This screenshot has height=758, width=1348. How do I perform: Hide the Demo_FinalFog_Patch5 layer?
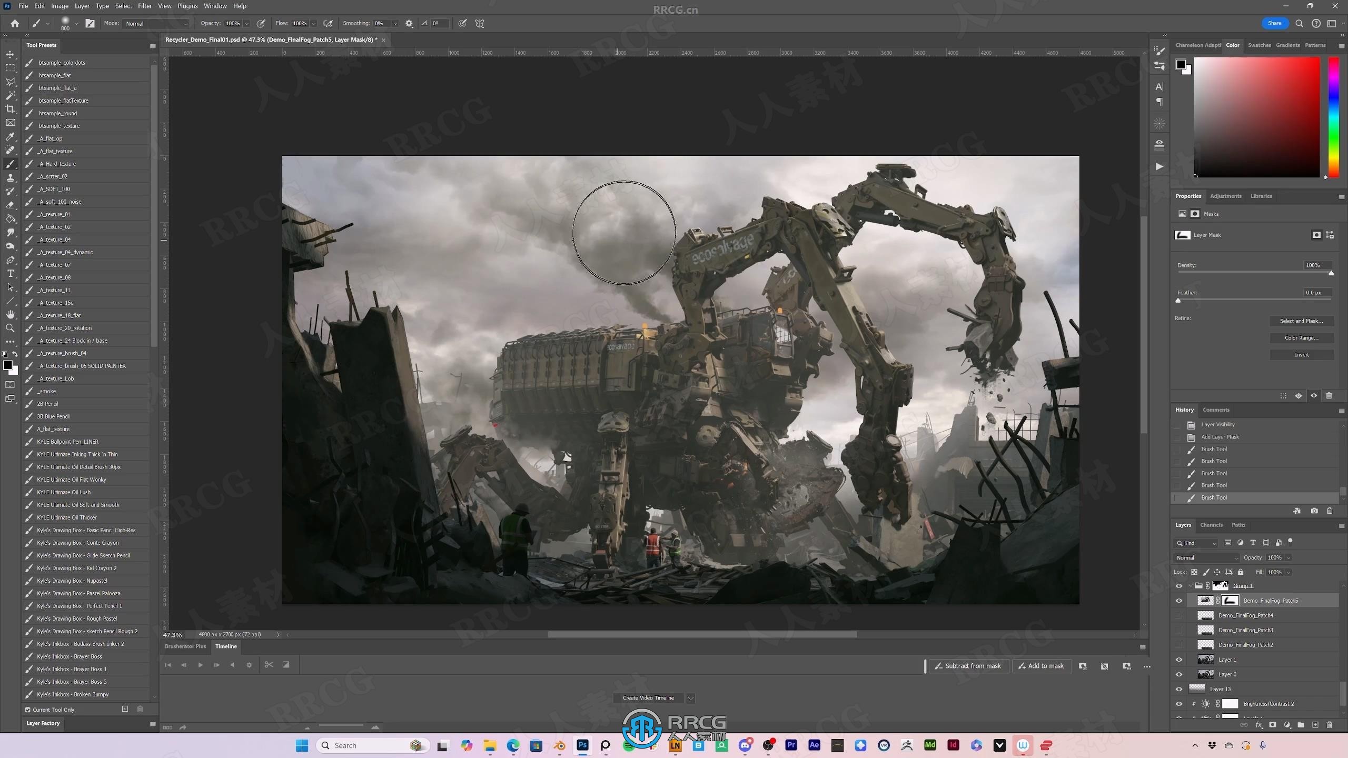pyautogui.click(x=1179, y=601)
